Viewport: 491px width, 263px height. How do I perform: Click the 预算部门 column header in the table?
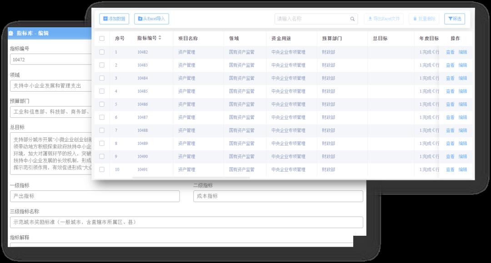tap(332, 39)
